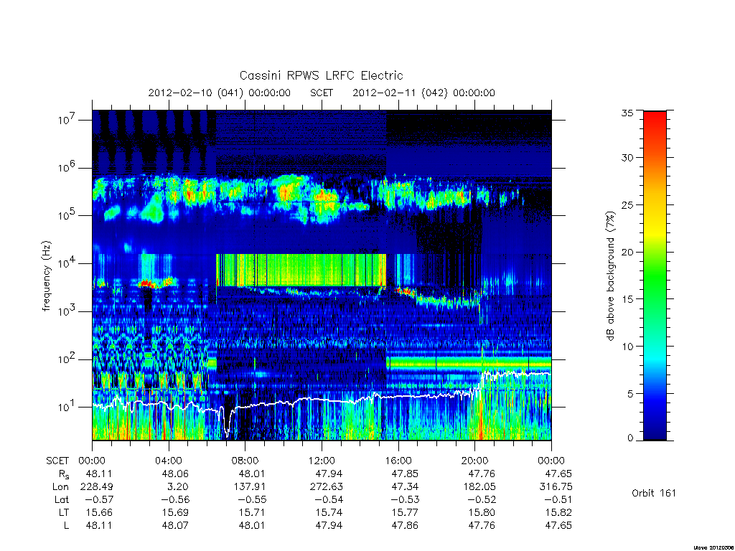Click longitude value 3.20
Screen dimensions: 735x551
point(178,487)
